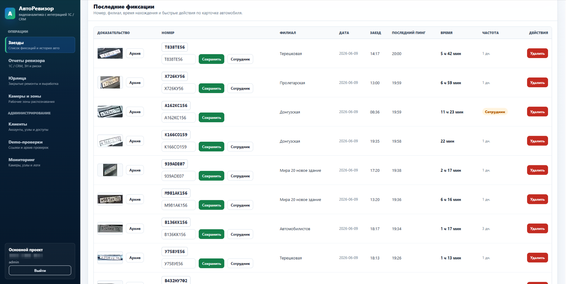Delete the K166CO159 record
This screenshot has width=566, height=284.
click(537, 141)
